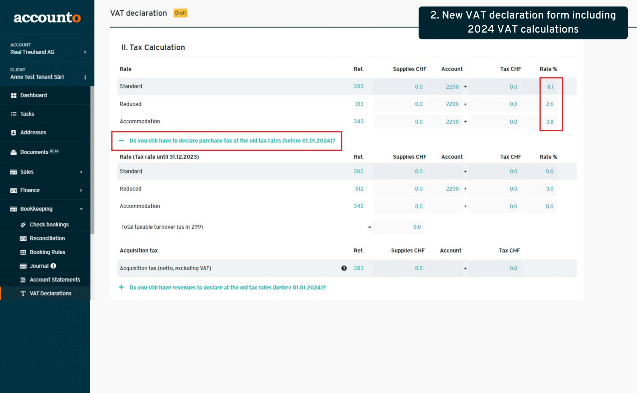The image size is (637, 393).
Task: Click reference link 343
Action: (x=358, y=122)
